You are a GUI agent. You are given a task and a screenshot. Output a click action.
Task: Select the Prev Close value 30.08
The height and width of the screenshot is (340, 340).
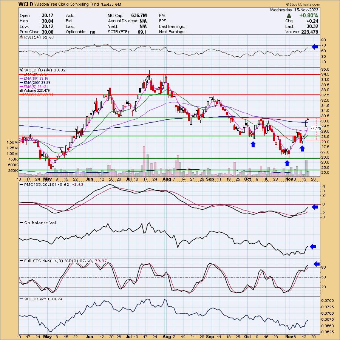48,32
